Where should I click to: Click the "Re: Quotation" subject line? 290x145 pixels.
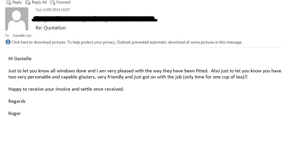click(x=51, y=28)
